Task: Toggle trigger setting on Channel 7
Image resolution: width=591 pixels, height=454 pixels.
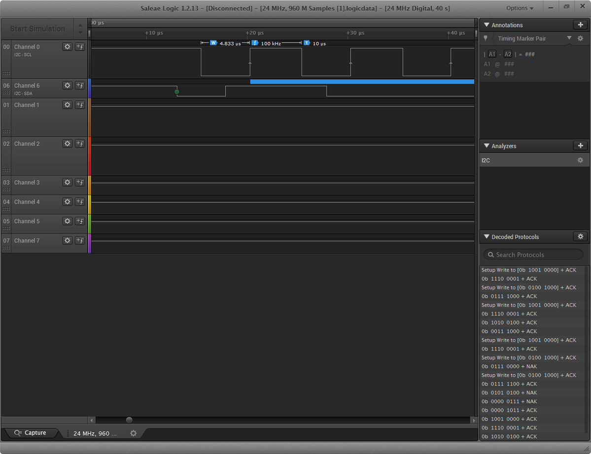Action: 80,241
